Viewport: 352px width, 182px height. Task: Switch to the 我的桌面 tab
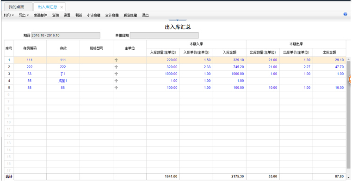[16, 7]
